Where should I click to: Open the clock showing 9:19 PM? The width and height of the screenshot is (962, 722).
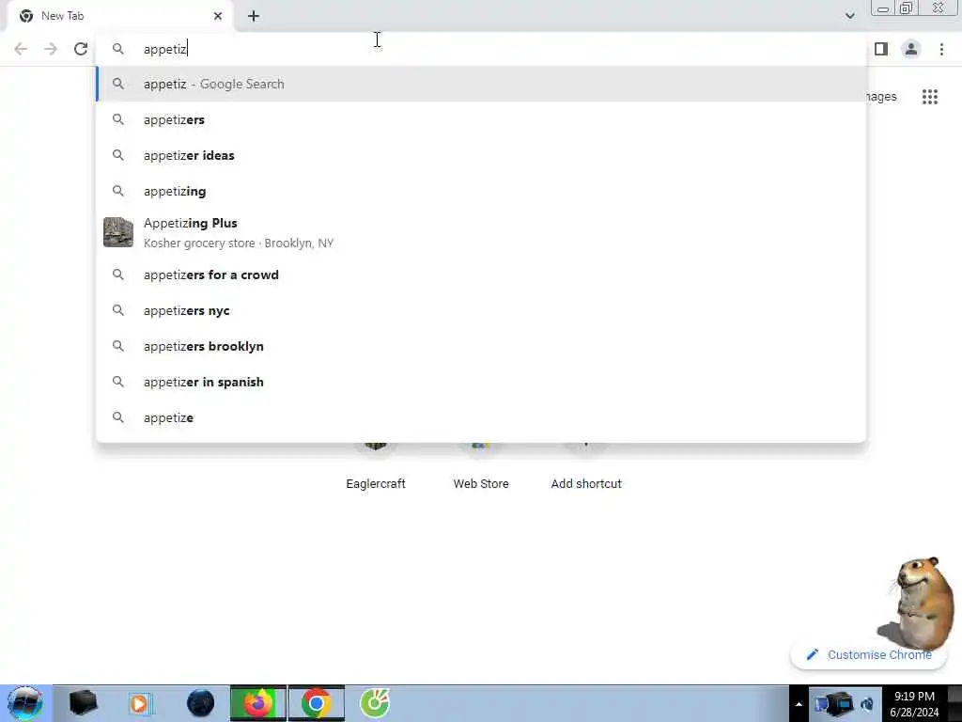point(914,704)
